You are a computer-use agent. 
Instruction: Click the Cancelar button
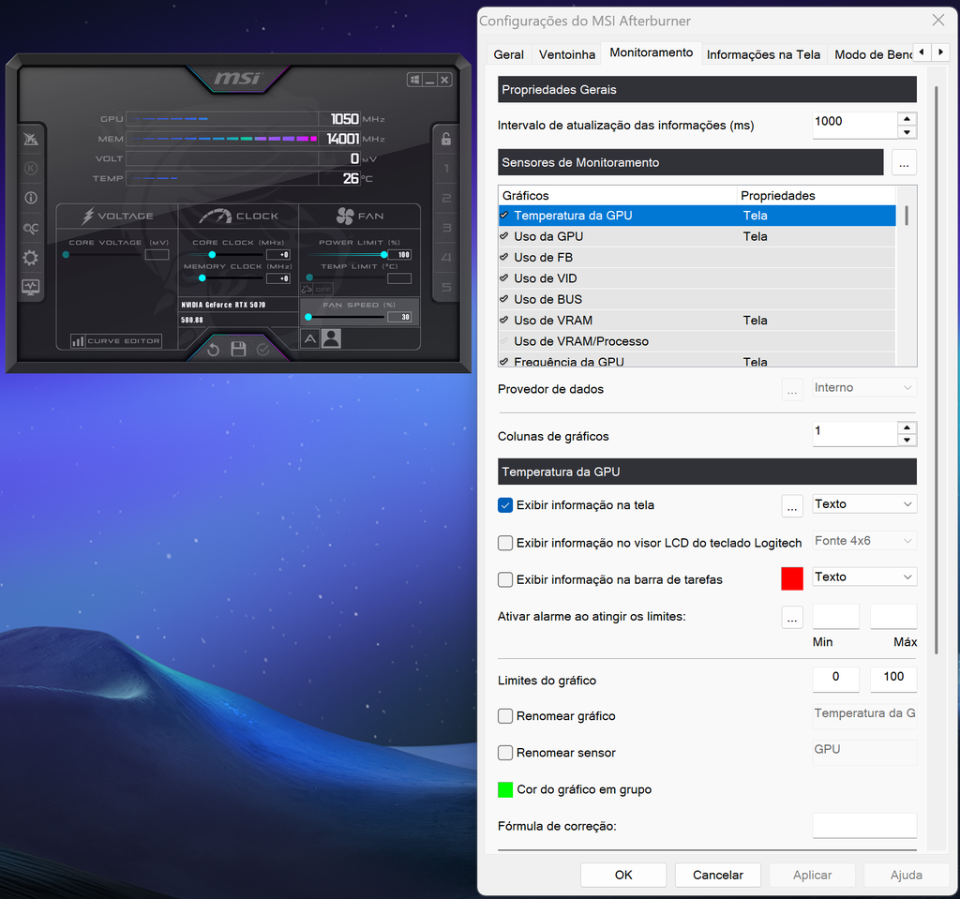pos(718,876)
